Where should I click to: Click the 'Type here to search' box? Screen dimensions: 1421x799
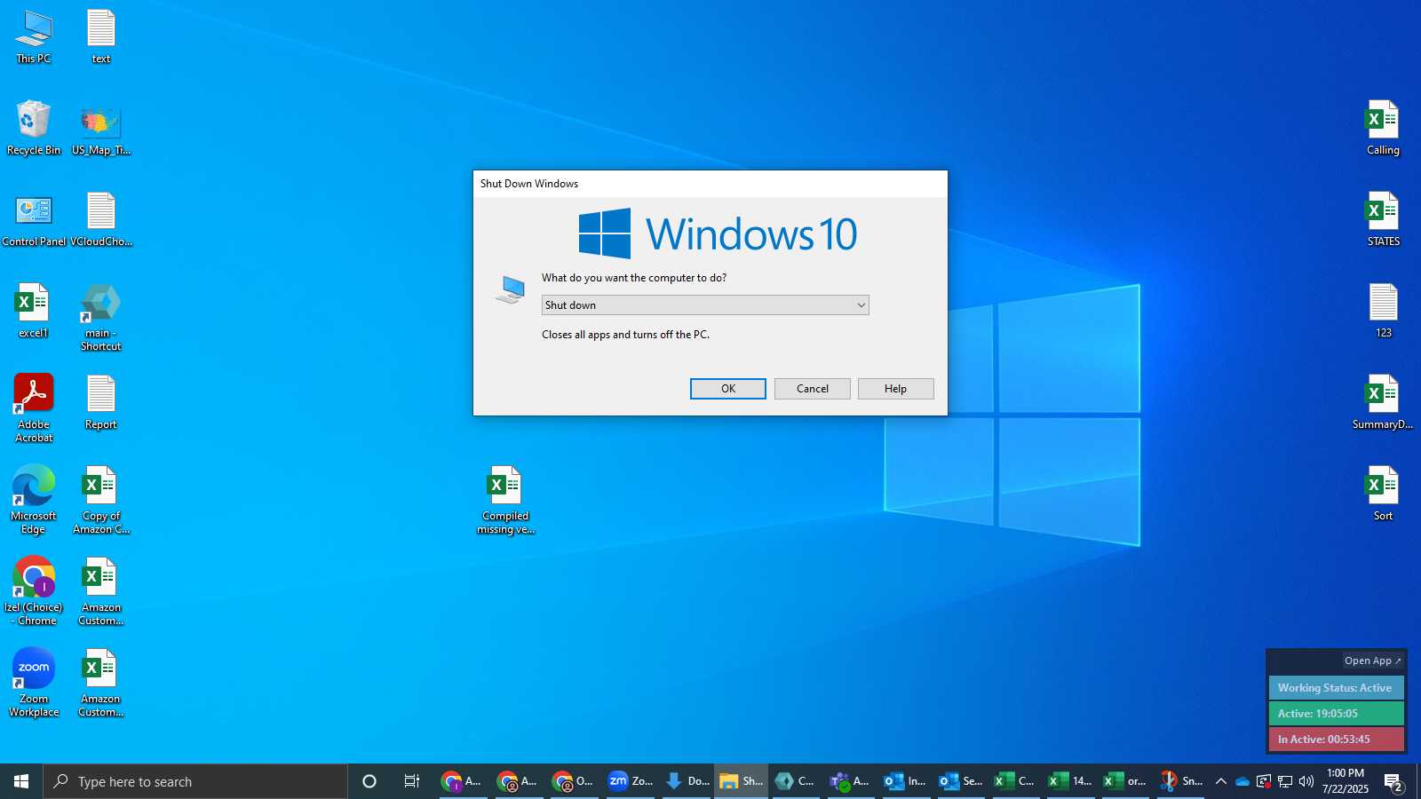[195, 781]
